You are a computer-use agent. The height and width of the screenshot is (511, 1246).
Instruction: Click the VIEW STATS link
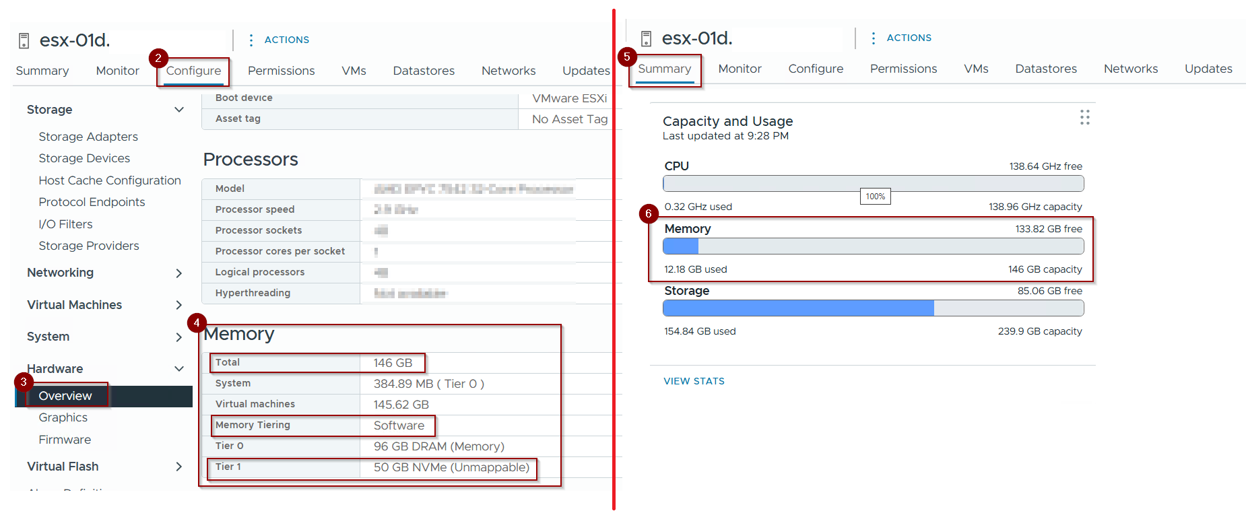[694, 381]
